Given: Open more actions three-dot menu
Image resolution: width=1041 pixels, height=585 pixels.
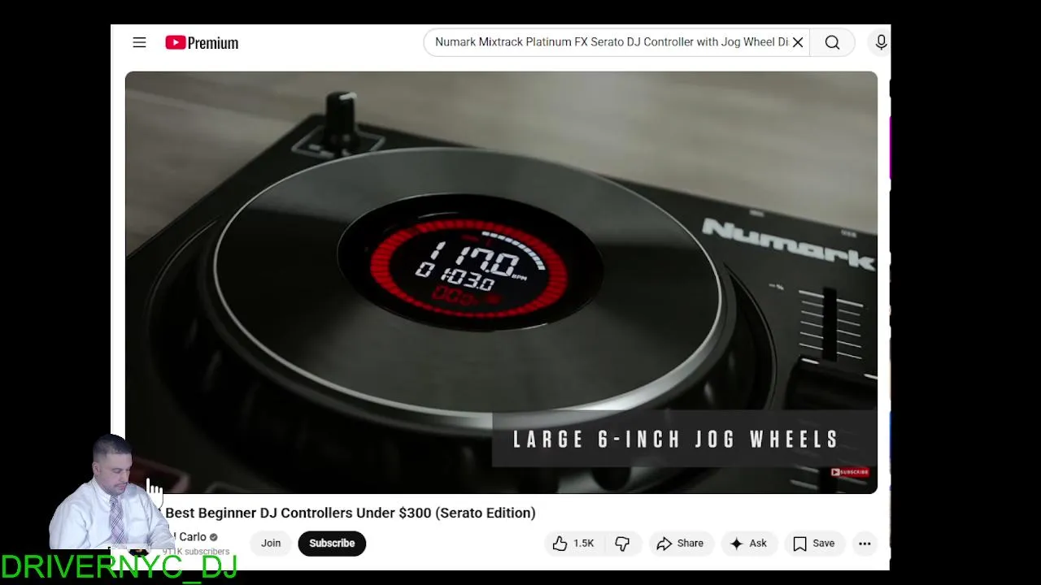Looking at the screenshot, I should (865, 544).
